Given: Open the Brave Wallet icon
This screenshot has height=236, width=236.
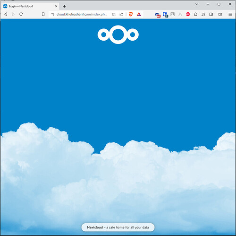Looking at the screenshot, I should tap(220, 14).
